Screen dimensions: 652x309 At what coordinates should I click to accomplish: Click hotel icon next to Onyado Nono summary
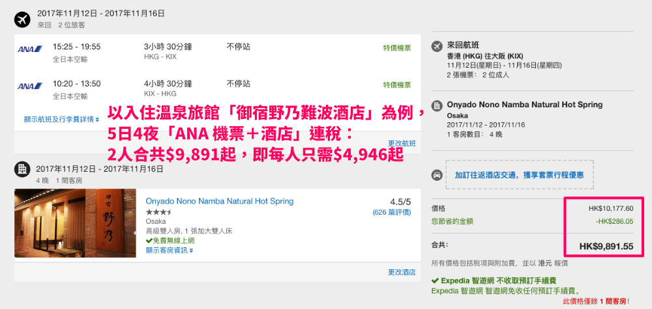[x=437, y=105]
